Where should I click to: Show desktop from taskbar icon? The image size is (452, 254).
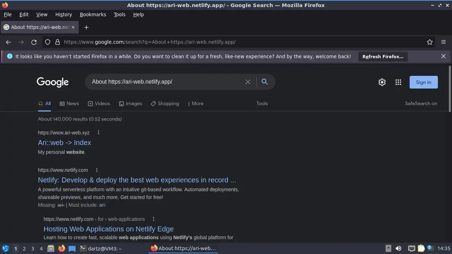pyautogui.click(x=72, y=248)
